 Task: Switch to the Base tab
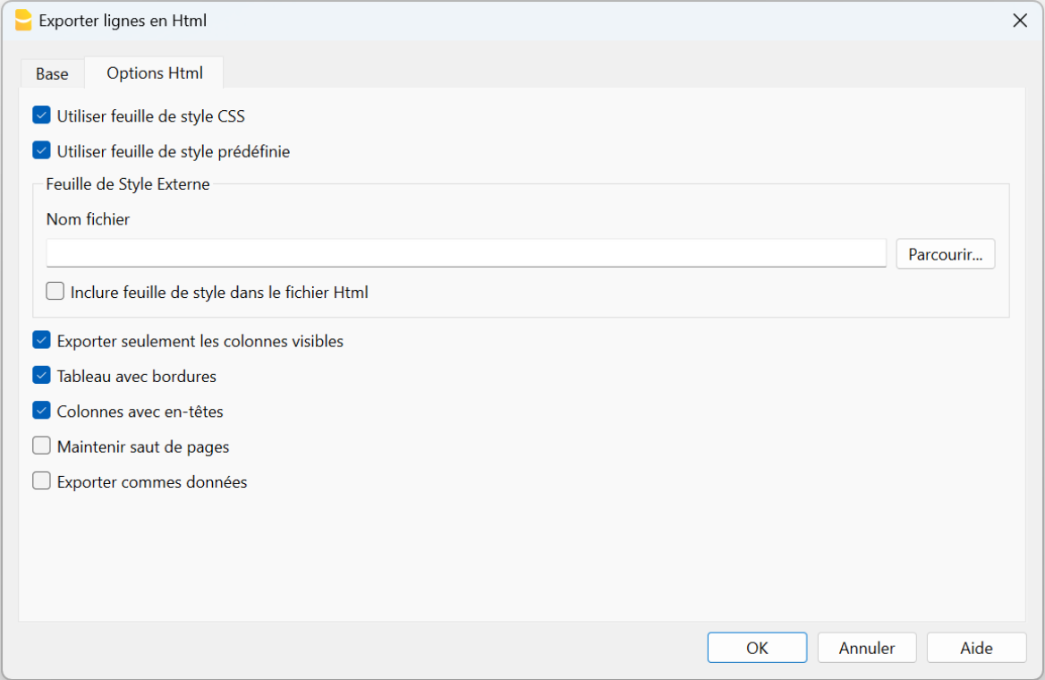[x=52, y=74]
